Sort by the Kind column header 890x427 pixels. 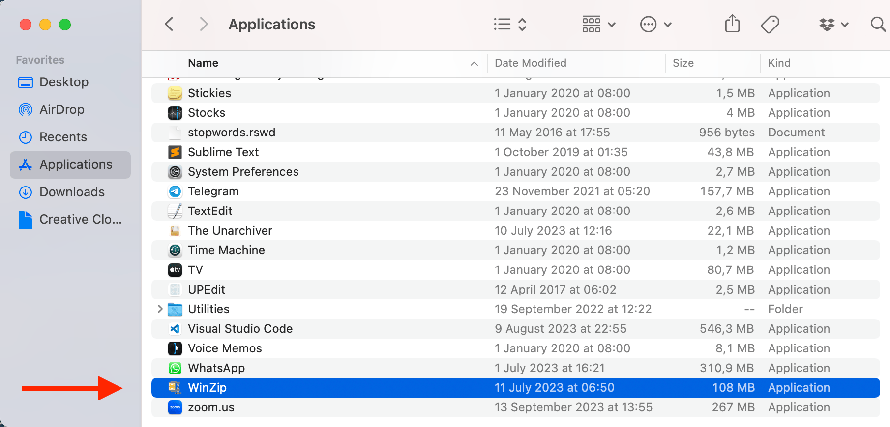tap(779, 63)
